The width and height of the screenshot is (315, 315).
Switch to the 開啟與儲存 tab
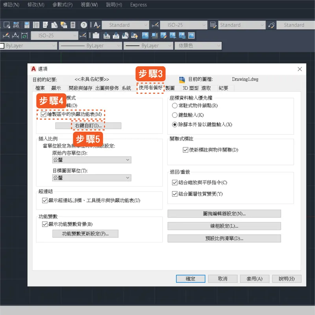tap(80, 88)
